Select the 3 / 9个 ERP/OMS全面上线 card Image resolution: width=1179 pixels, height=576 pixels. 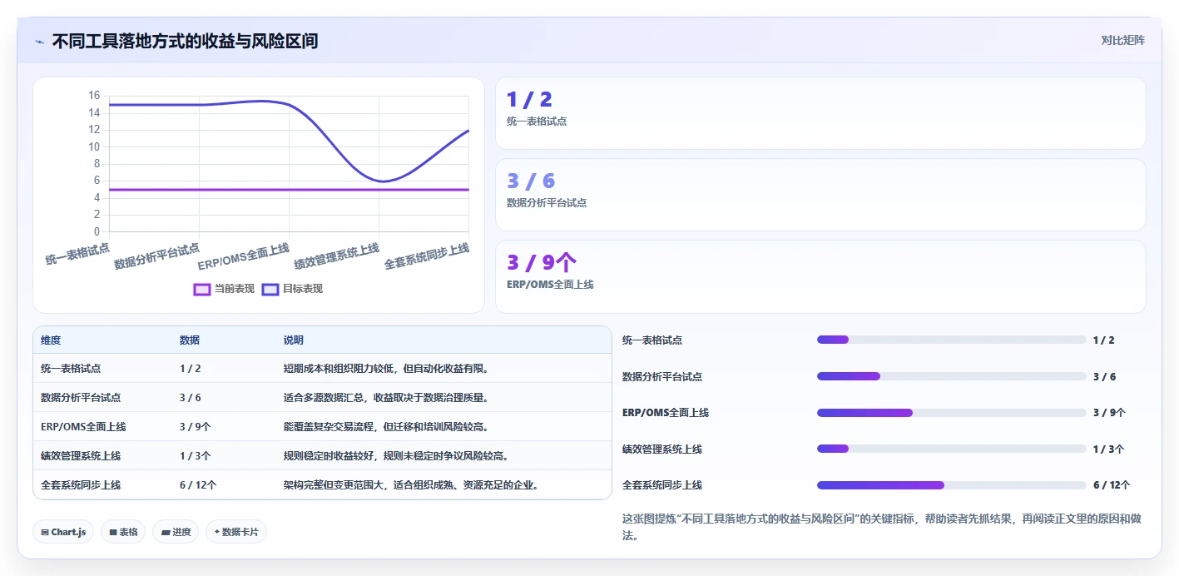tap(820, 276)
